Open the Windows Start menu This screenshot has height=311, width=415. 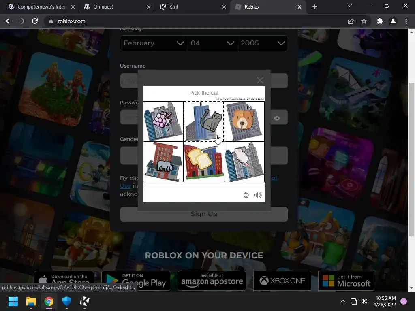(13, 301)
